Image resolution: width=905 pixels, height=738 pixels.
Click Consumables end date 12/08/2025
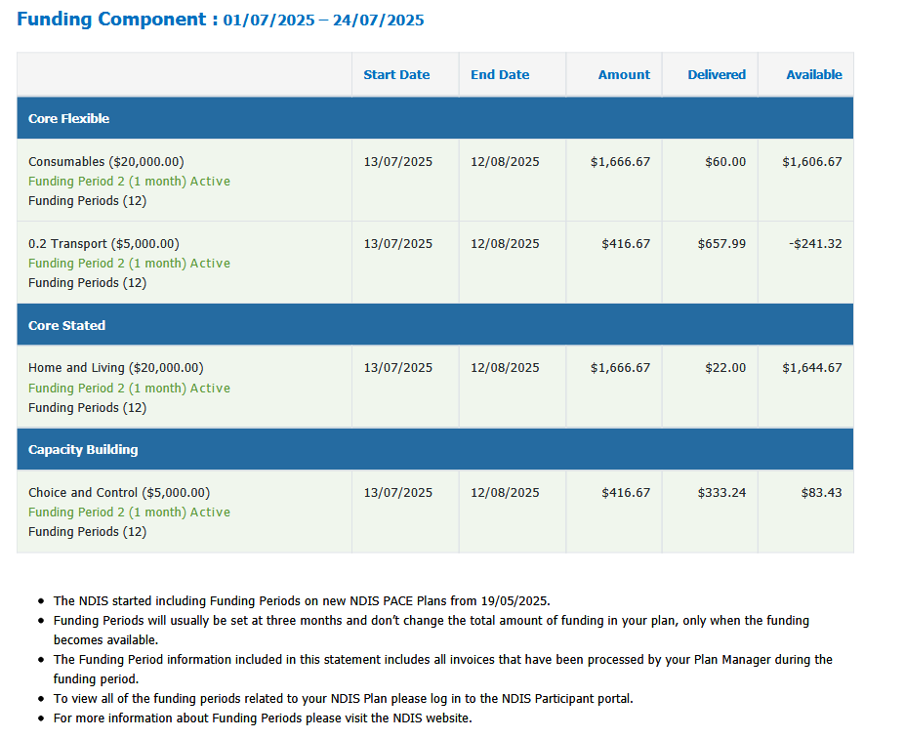tap(505, 162)
